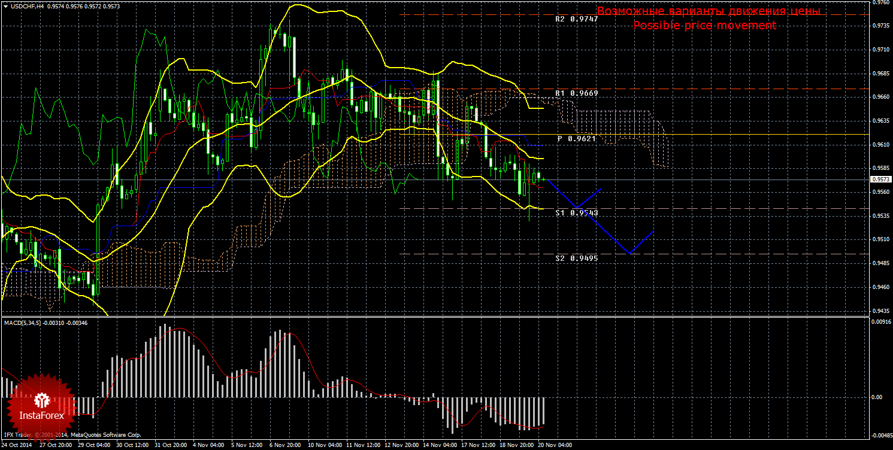The width and height of the screenshot is (893, 450).
Task: Select the S2 0.9495 support label
Action: point(576,259)
